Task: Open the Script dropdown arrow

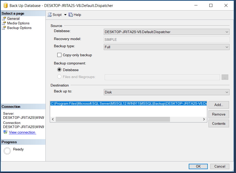Action: [65, 15]
